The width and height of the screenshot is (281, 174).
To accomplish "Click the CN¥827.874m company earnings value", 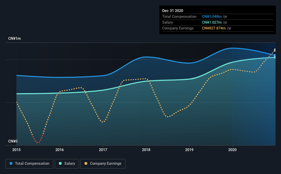I will (x=214, y=28).
